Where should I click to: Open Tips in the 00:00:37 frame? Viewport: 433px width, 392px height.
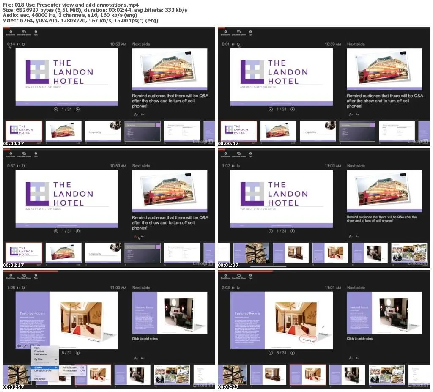coord(36,33)
